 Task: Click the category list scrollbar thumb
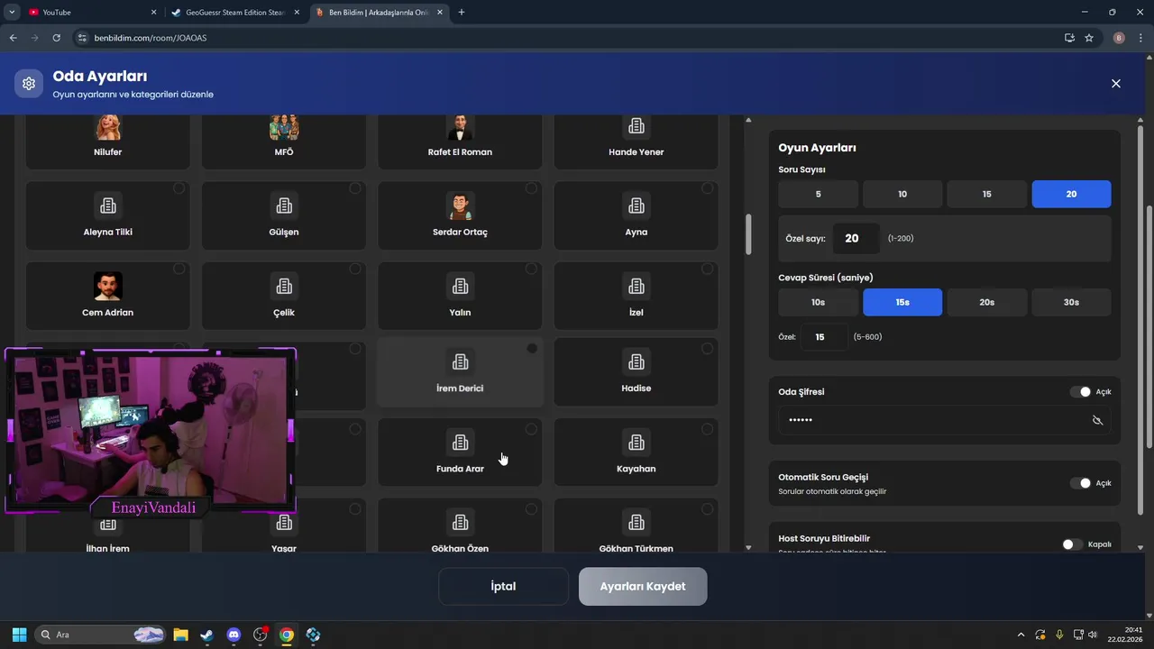coord(748,234)
